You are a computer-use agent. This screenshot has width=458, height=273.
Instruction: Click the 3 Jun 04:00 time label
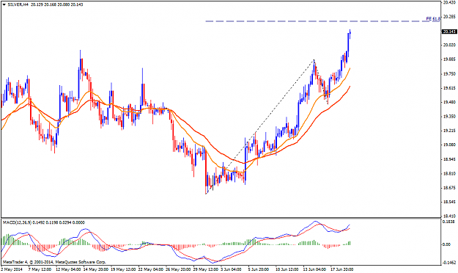[x=231, y=269]
